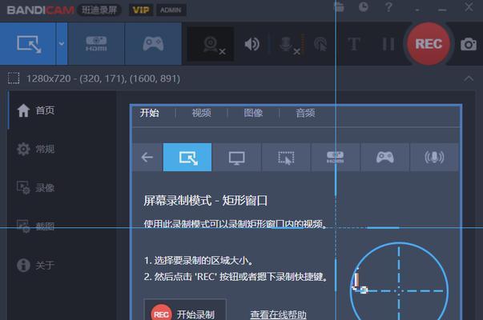The height and width of the screenshot is (320, 483).
Task: Switch to HDMI device recording mode in top toolbar
Action: [96, 43]
